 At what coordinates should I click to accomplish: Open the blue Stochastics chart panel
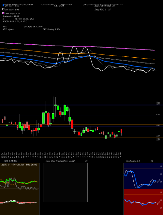[x=143, y=176]
